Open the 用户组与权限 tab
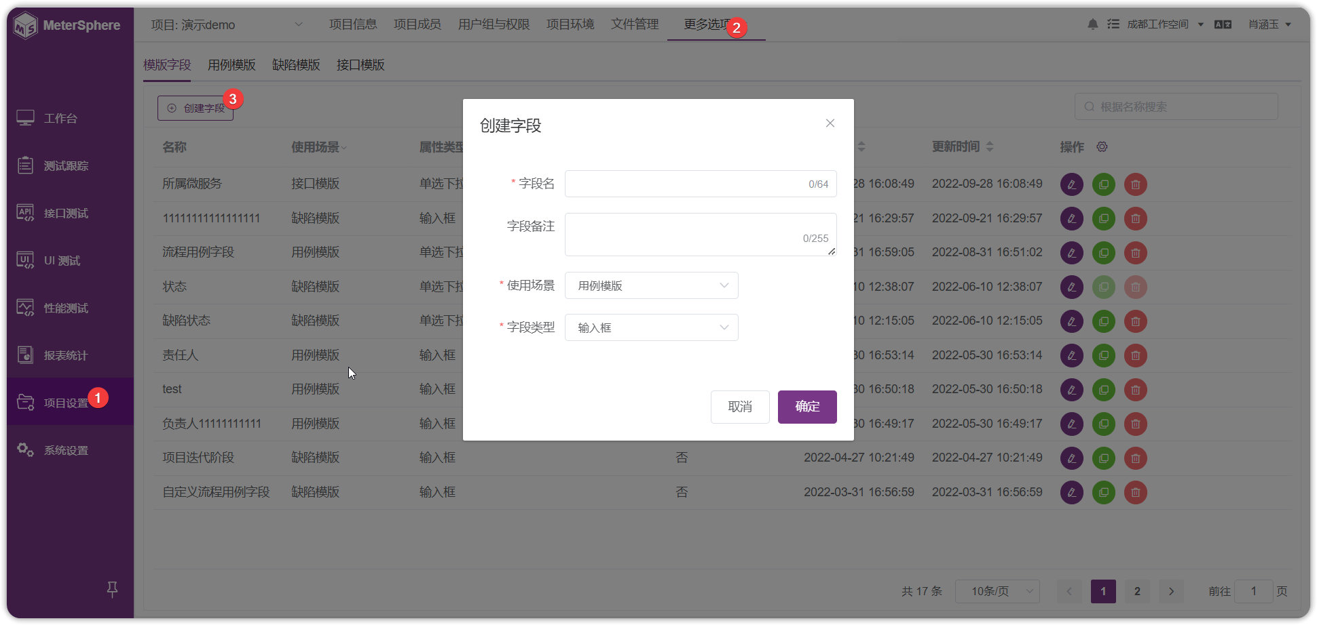Screen dimensions: 1317x625 tap(494, 24)
